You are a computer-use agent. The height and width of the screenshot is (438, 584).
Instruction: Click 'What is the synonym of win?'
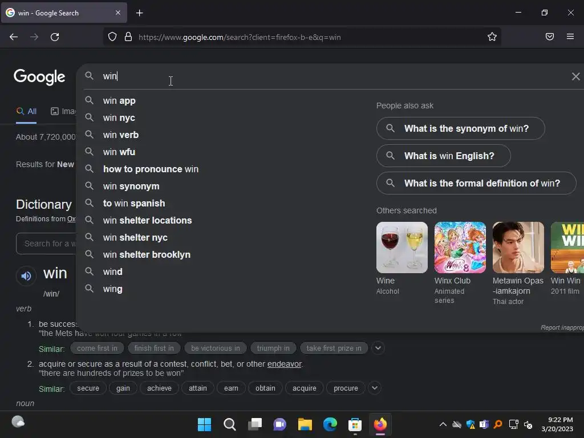click(x=460, y=128)
